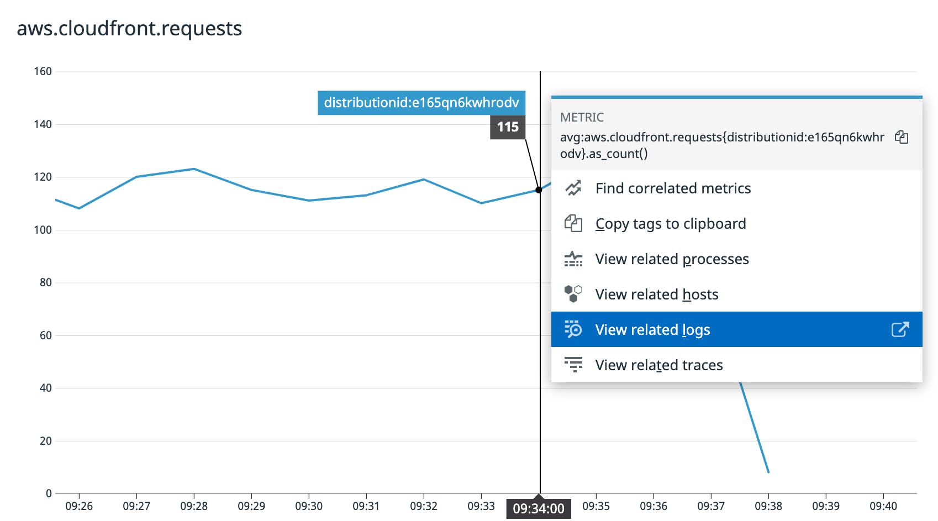The width and height of the screenshot is (938, 521).
Task: Click the View related processes icon
Action: tap(573, 259)
